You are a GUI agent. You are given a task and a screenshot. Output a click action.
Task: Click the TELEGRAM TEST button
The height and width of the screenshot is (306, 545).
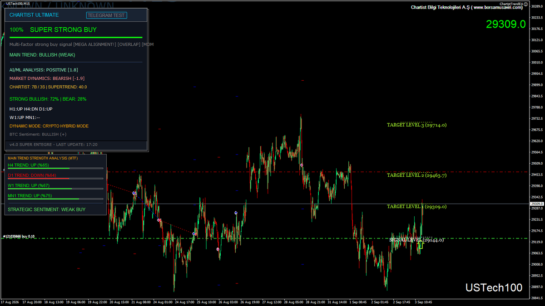(x=107, y=15)
